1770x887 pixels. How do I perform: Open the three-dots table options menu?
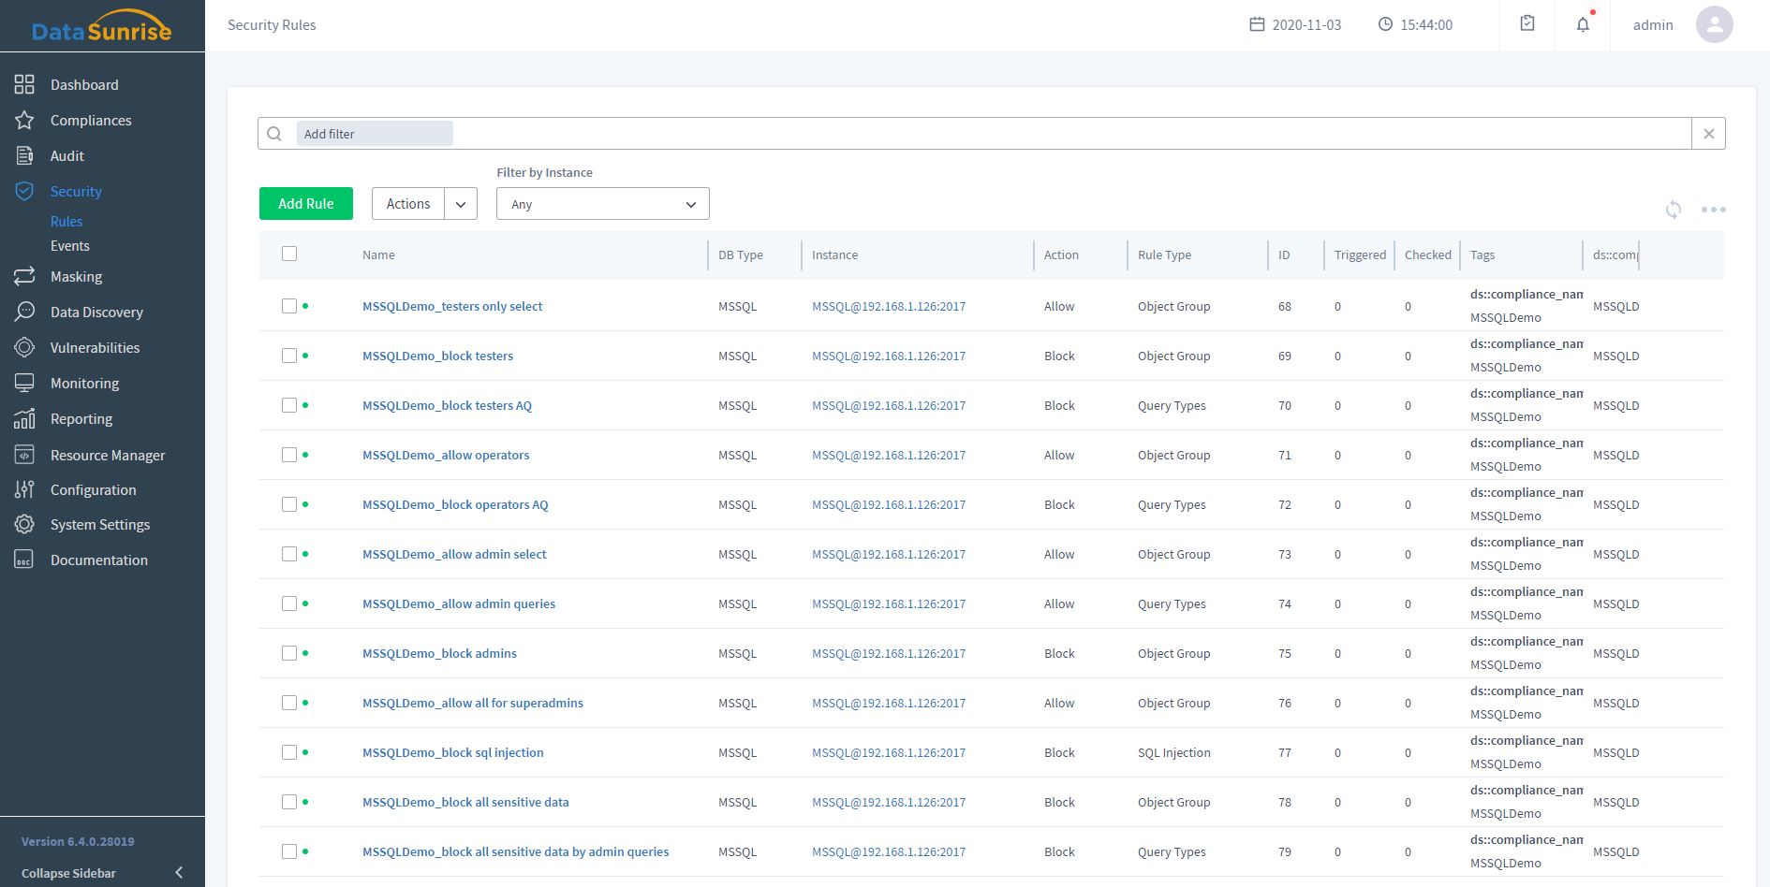point(1713,210)
